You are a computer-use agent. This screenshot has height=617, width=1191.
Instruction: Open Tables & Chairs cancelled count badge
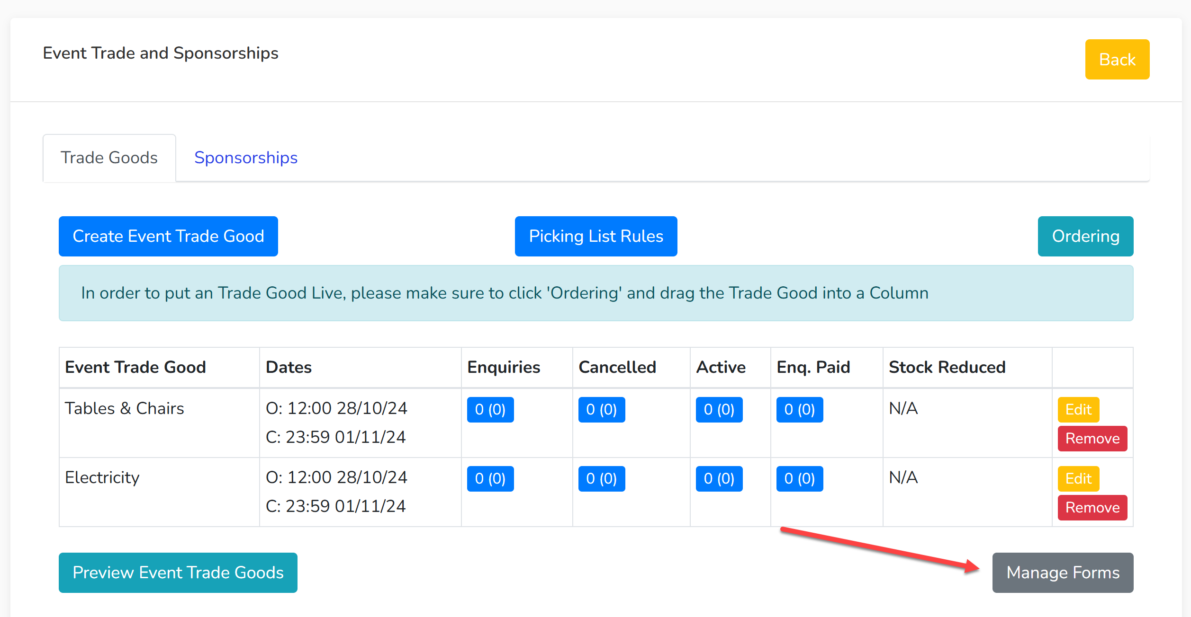(x=602, y=409)
